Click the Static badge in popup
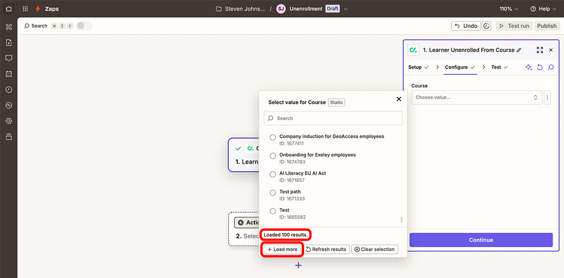564x278 pixels. click(336, 102)
